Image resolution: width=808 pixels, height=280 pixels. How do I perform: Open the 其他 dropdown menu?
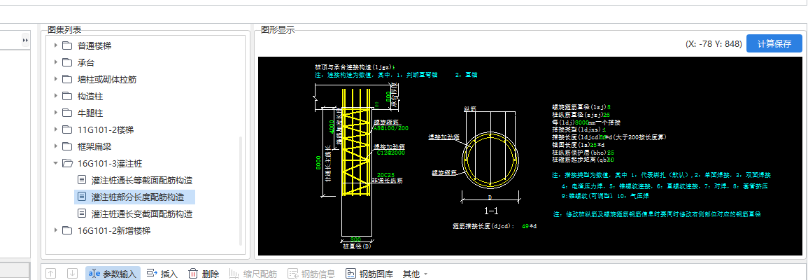tap(416, 274)
